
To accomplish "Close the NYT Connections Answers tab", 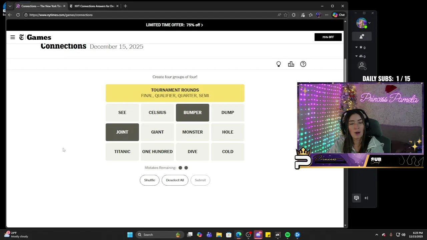I will pyautogui.click(x=117, y=6).
